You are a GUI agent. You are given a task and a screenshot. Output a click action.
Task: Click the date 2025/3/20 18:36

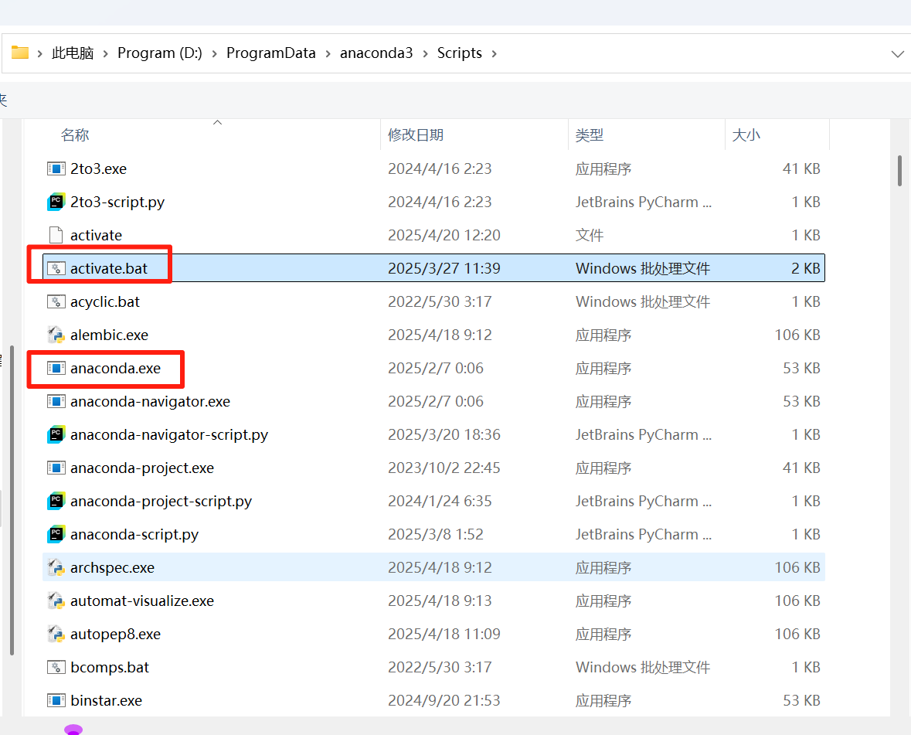coord(444,434)
